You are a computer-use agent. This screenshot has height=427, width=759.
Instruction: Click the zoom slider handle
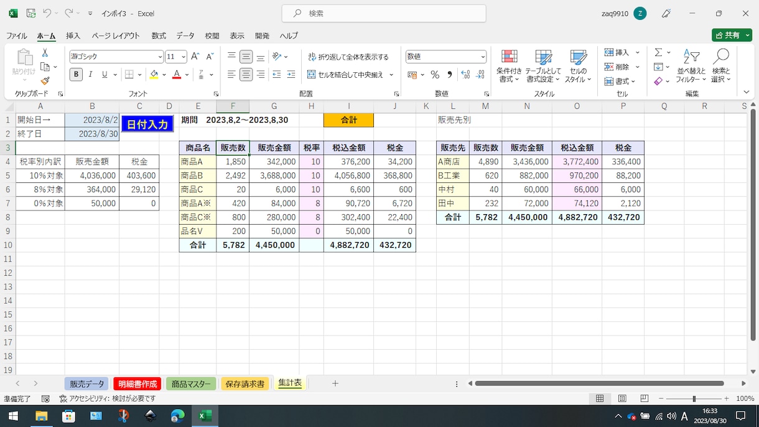pyautogui.click(x=694, y=398)
